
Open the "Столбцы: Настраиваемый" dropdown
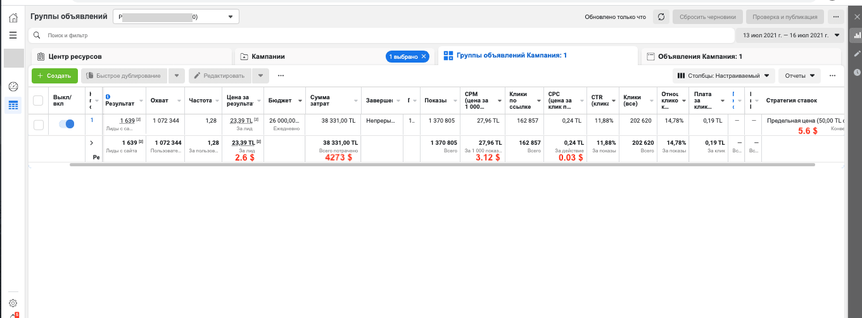pos(723,76)
